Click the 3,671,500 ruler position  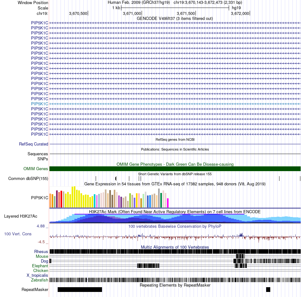point(186,13)
